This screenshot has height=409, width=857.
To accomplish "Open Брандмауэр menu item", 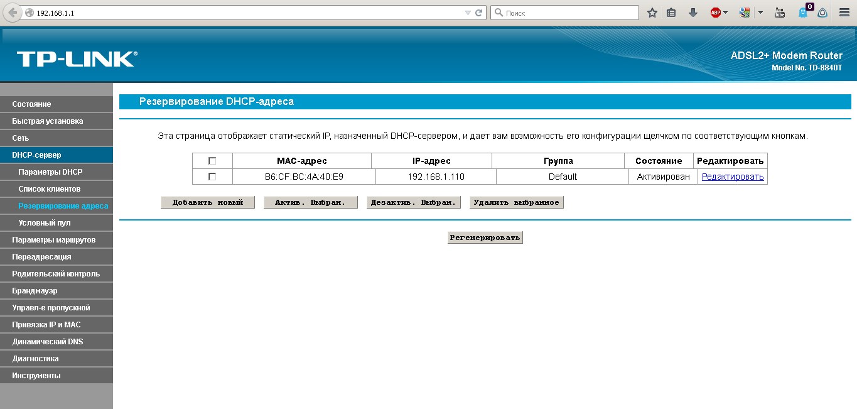I will (57, 290).
